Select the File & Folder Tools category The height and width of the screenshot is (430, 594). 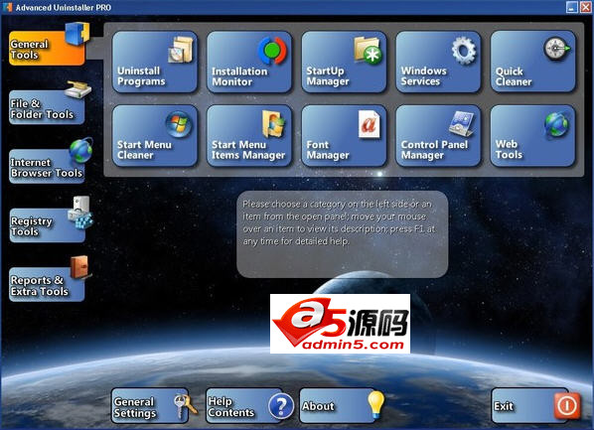pos(47,107)
